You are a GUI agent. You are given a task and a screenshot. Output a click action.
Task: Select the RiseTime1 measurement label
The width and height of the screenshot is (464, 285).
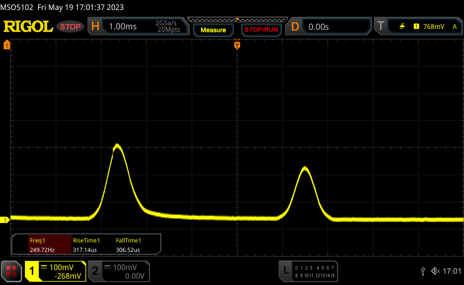pos(87,240)
